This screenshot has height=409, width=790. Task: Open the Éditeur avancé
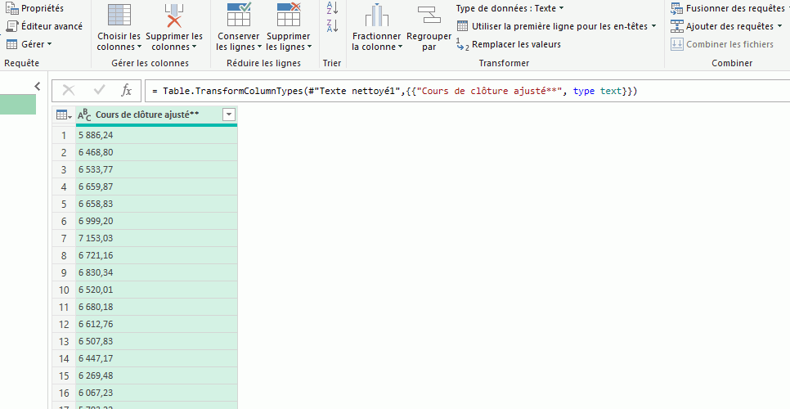(x=44, y=26)
